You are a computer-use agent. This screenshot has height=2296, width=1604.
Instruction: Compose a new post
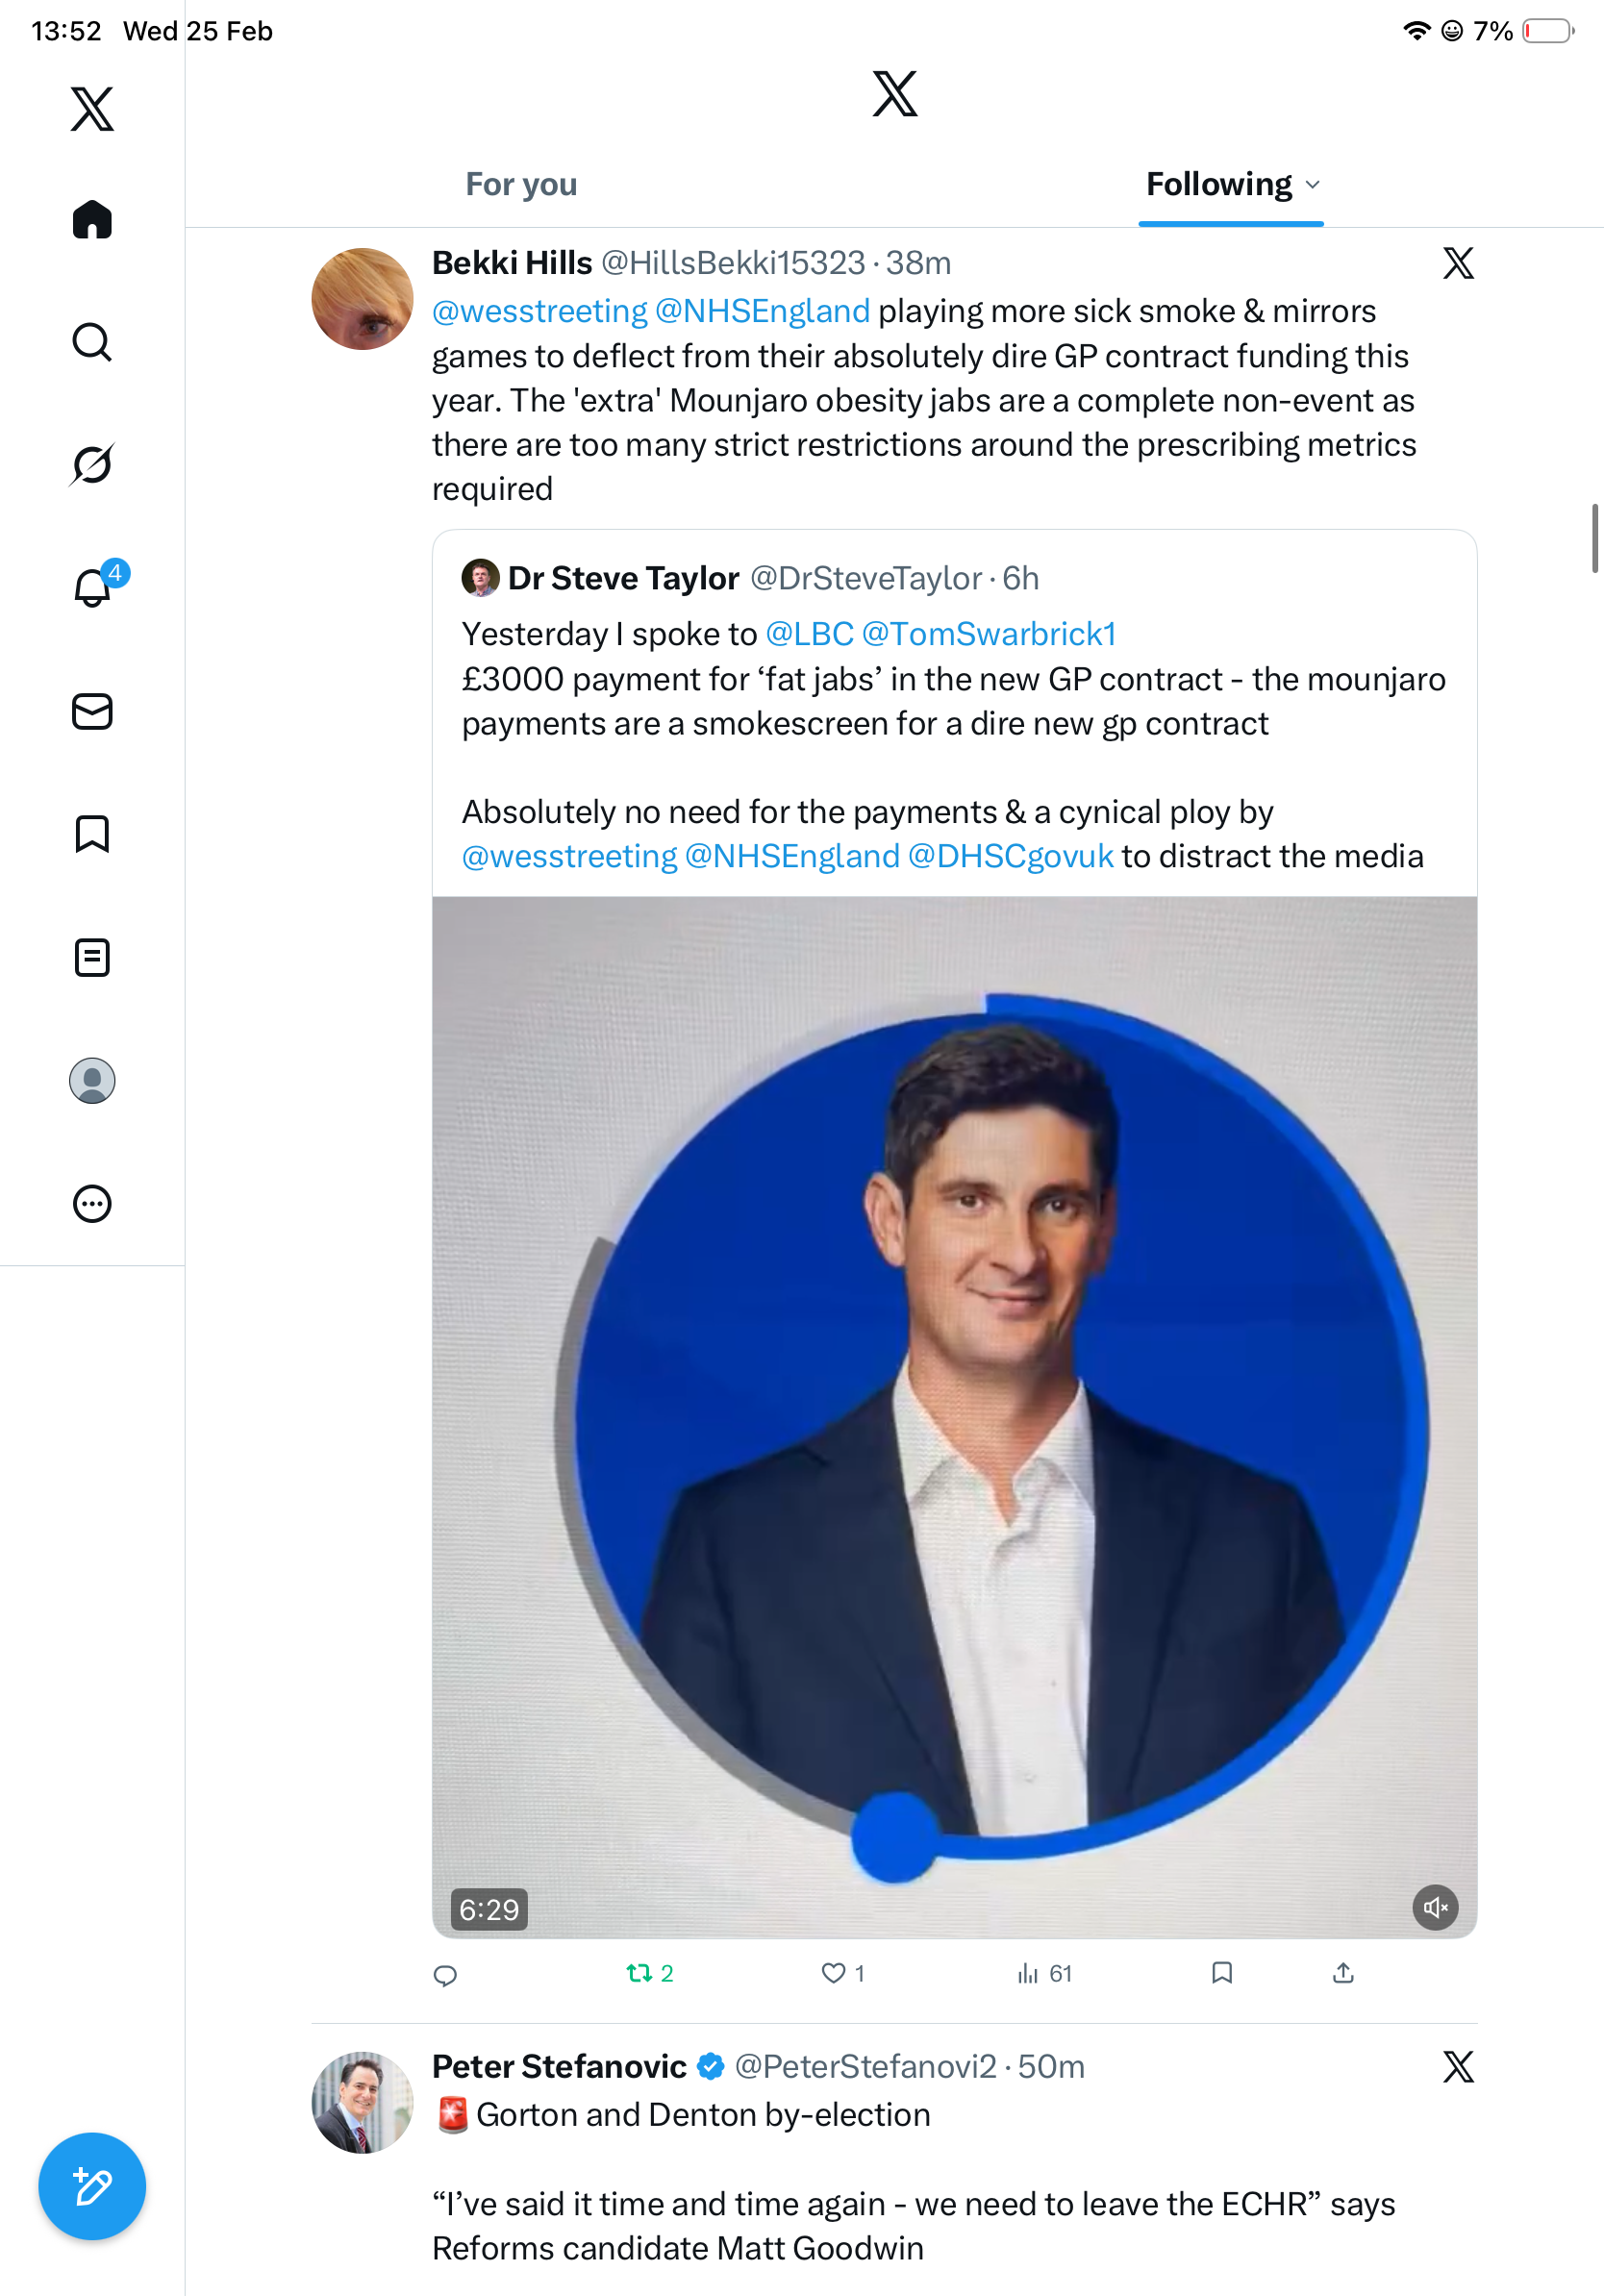92,2186
